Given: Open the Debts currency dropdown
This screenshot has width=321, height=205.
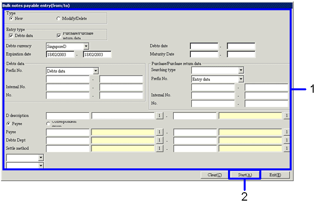Looking at the screenshot, I should click(86, 46).
